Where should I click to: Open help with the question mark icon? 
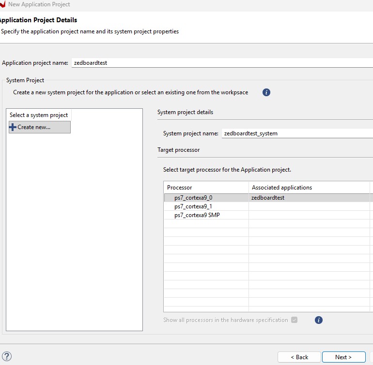pyautogui.click(x=7, y=357)
